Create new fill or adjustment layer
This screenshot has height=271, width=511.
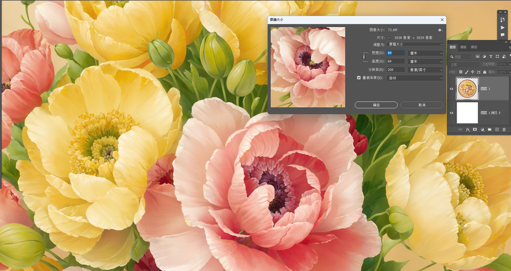click(x=482, y=129)
